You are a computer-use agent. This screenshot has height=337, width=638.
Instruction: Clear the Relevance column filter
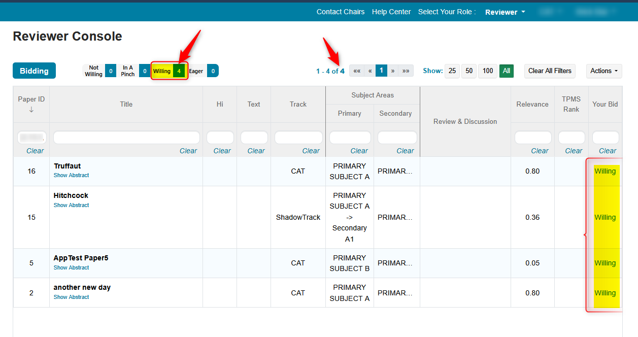(x=540, y=151)
